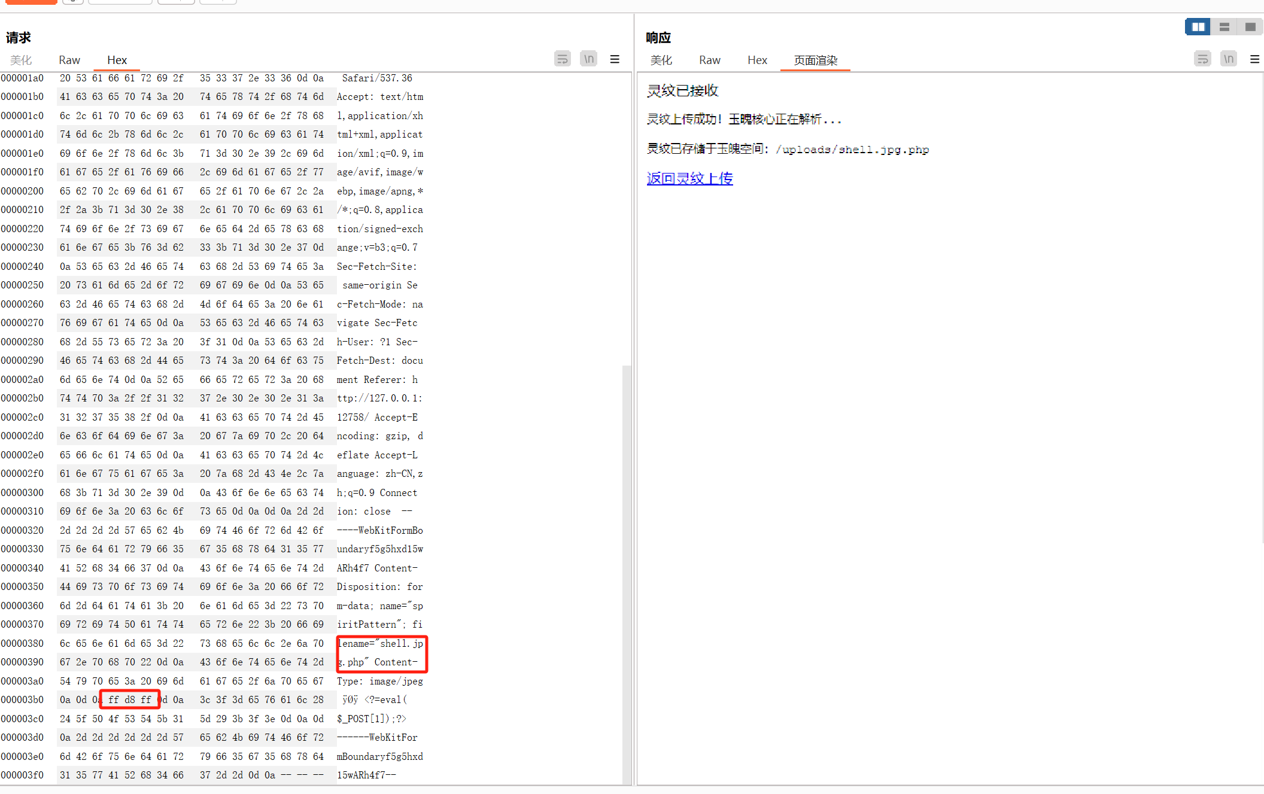Toggle non-printable \n icon in request panel
The image size is (1264, 794).
coord(589,59)
